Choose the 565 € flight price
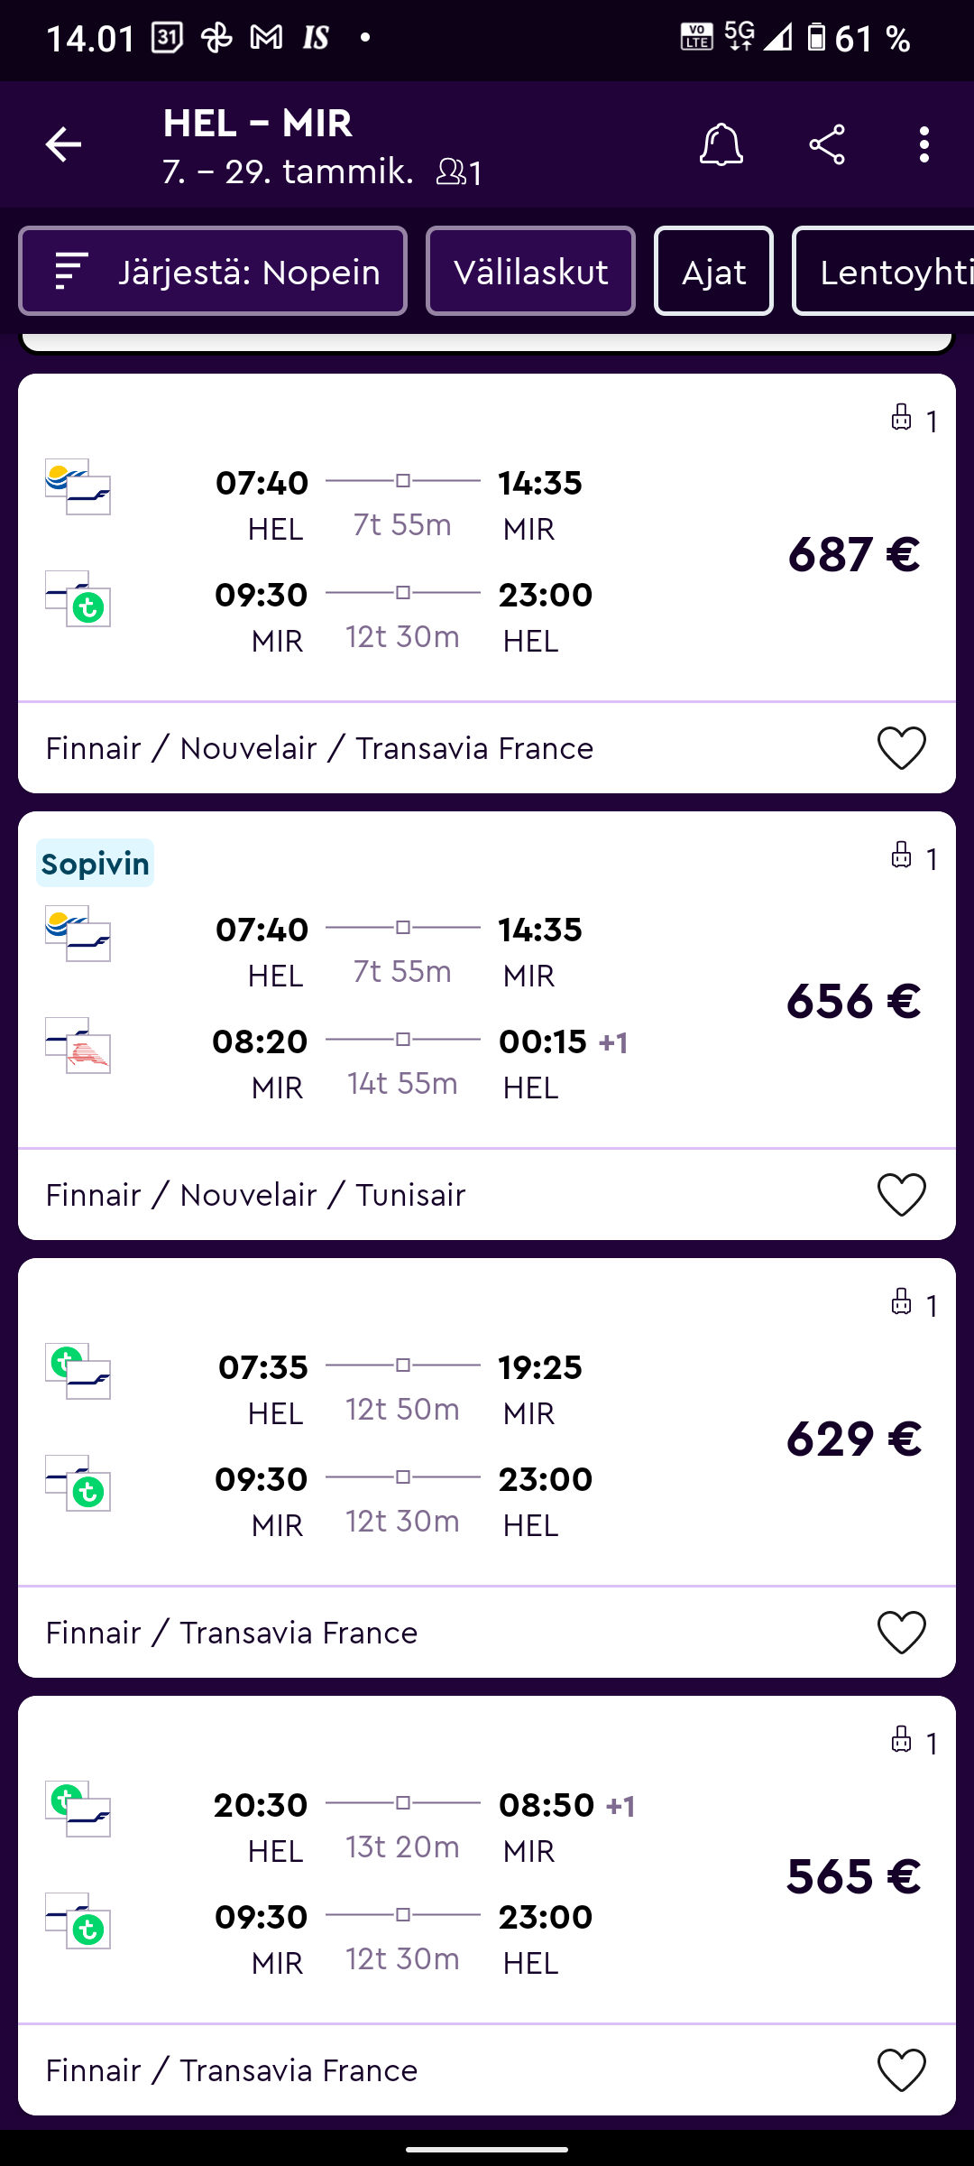Screen dimensions: 974x2166 [x=853, y=1876]
